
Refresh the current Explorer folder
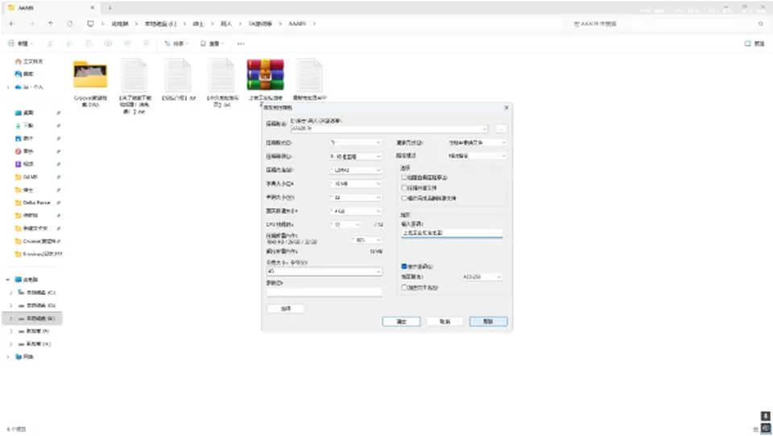[69, 23]
